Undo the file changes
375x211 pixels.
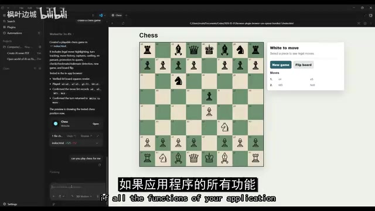[x=71, y=136]
